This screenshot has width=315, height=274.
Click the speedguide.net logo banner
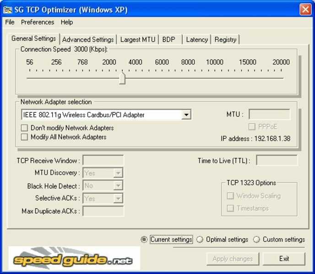click(74, 258)
